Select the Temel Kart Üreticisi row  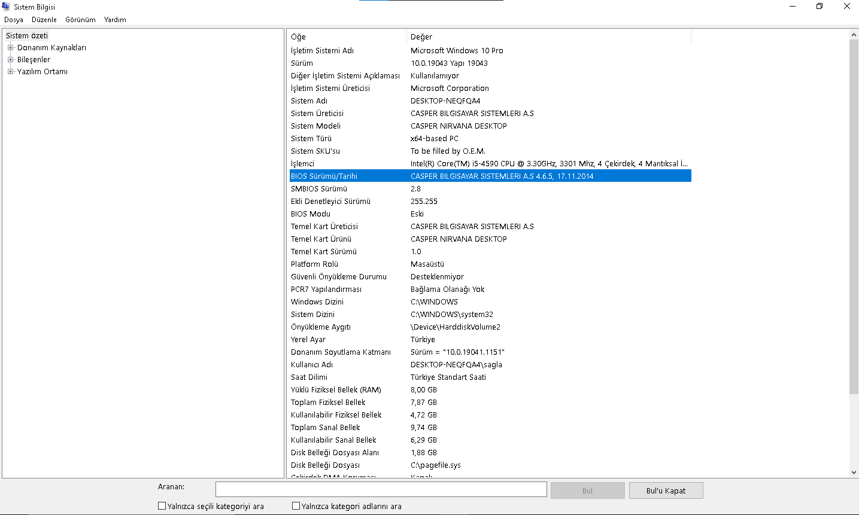[490, 227]
